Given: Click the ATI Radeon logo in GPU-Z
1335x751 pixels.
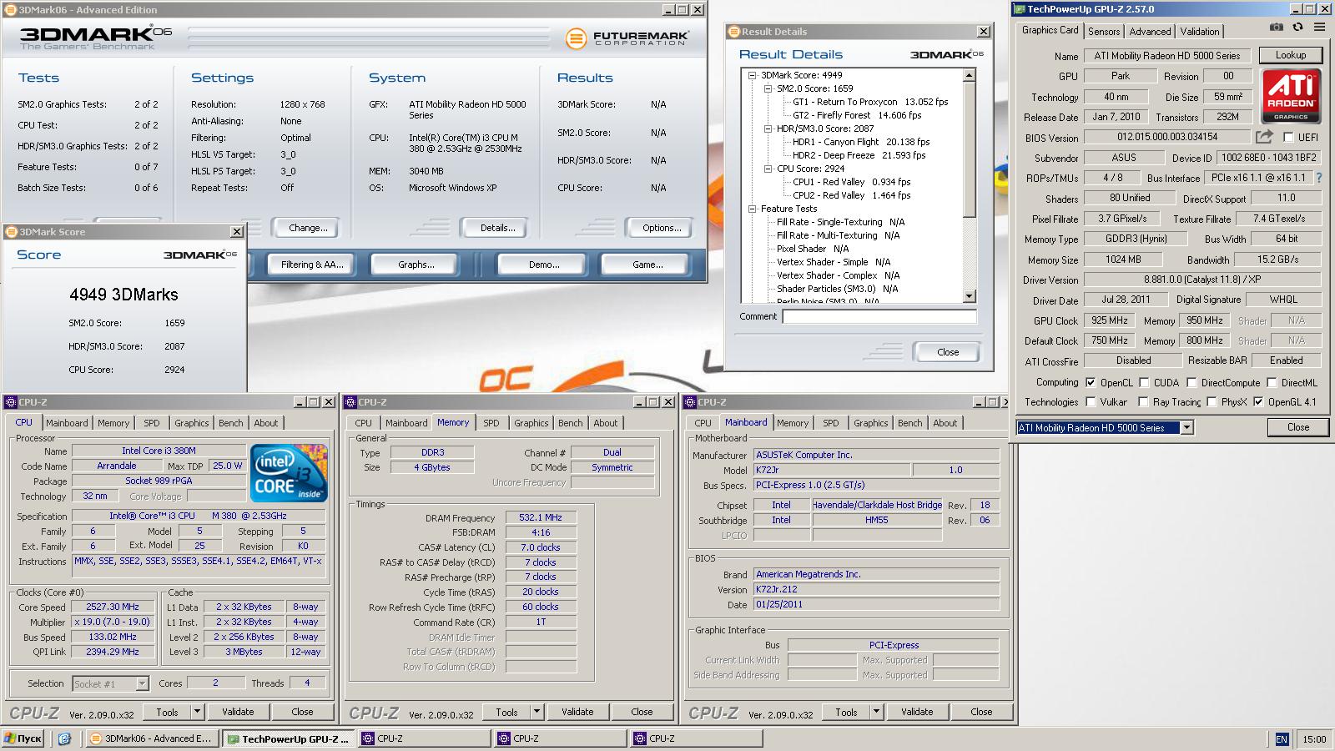Looking at the screenshot, I should [x=1291, y=96].
